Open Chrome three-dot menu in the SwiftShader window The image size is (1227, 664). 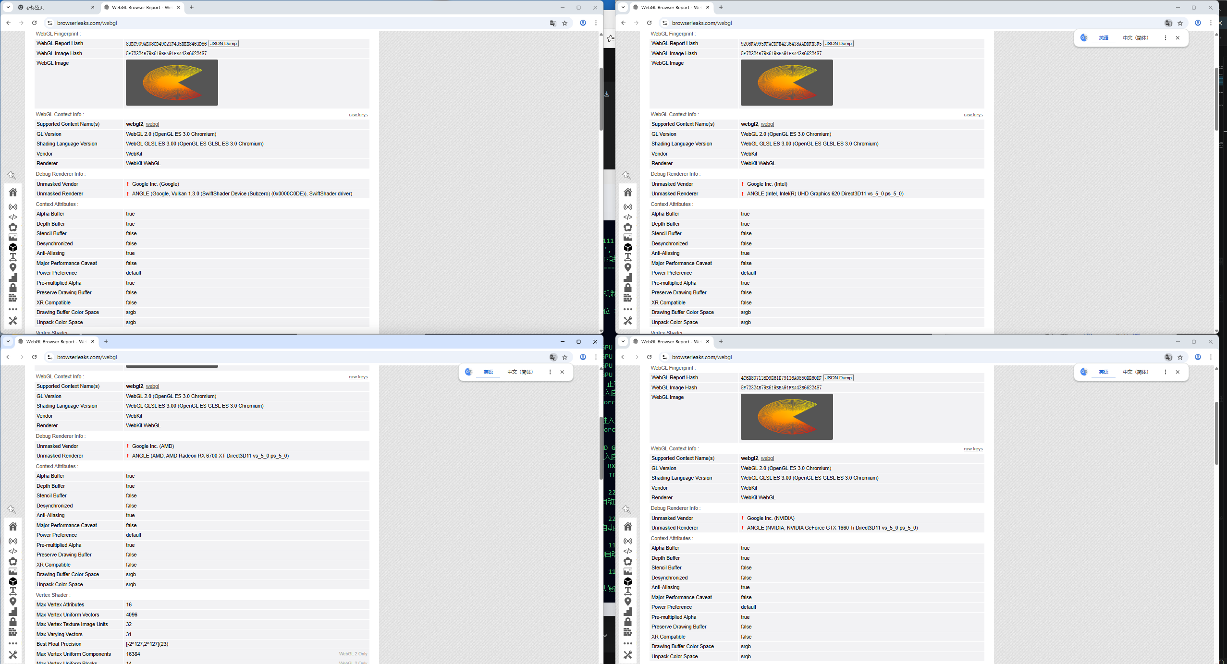(596, 23)
